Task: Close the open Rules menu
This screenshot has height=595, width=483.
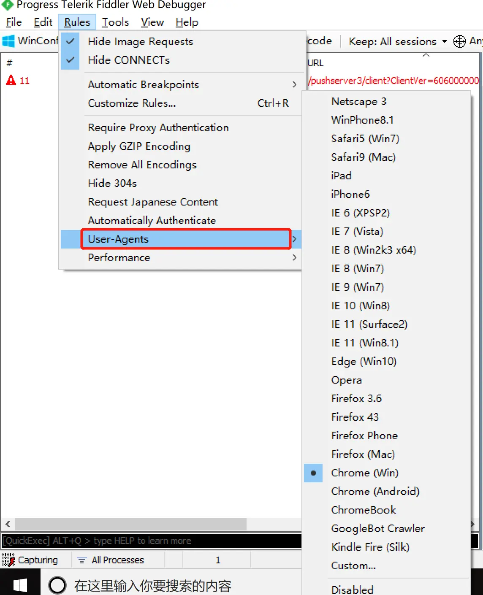Action: (x=77, y=22)
